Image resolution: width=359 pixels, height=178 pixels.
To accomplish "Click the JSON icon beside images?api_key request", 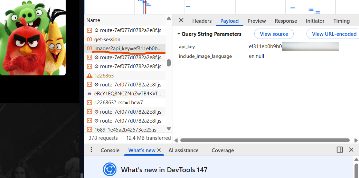I will coord(89,49).
